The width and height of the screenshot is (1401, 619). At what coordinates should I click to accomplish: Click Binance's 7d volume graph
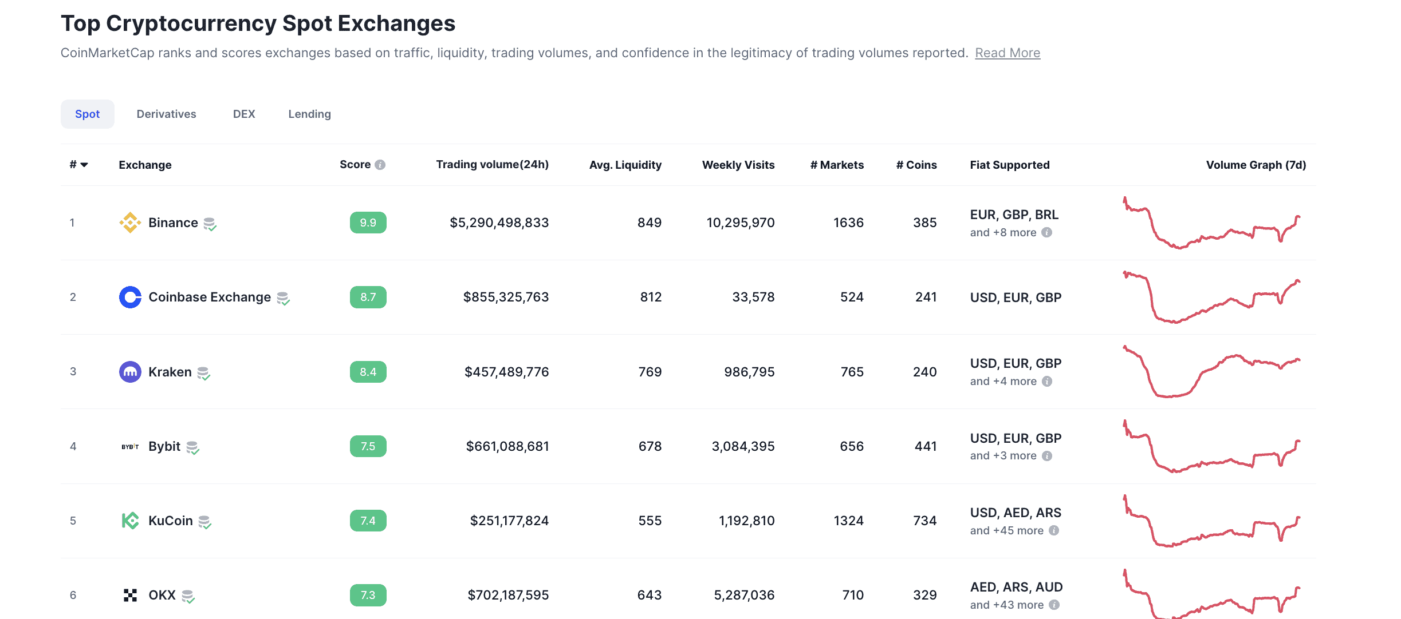(1211, 223)
